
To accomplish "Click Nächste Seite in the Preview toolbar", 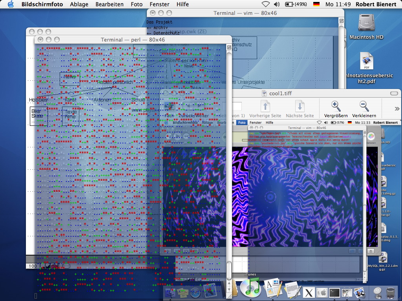I will pos(300,109).
